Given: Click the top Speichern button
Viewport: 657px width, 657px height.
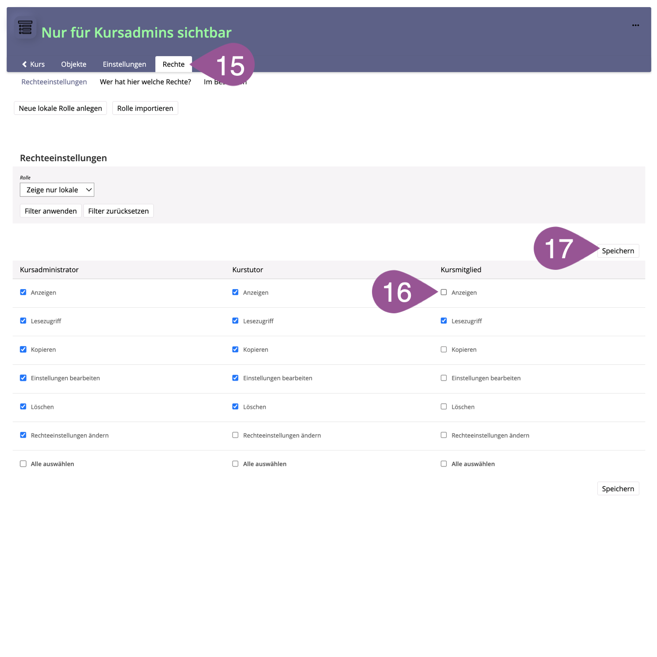Looking at the screenshot, I should [x=618, y=251].
